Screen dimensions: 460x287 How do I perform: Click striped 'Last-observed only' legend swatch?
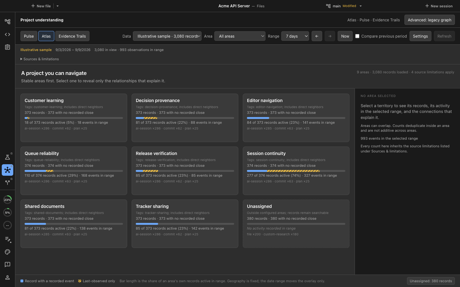point(80,281)
